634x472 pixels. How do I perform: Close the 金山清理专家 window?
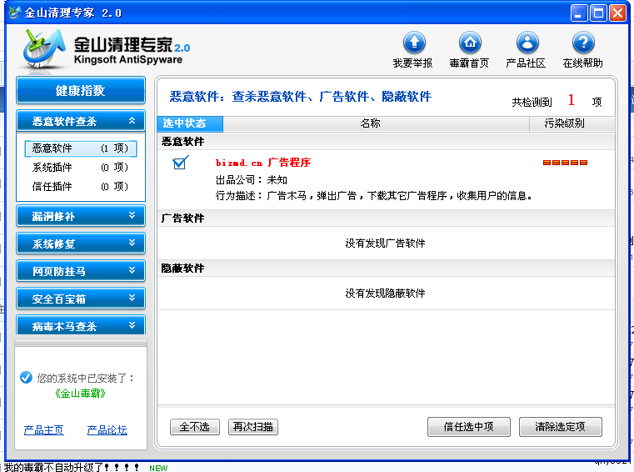pos(618,13)
